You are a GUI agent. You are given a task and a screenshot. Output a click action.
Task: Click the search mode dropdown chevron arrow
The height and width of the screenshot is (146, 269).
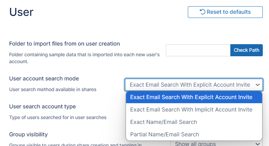click(257, 85)
